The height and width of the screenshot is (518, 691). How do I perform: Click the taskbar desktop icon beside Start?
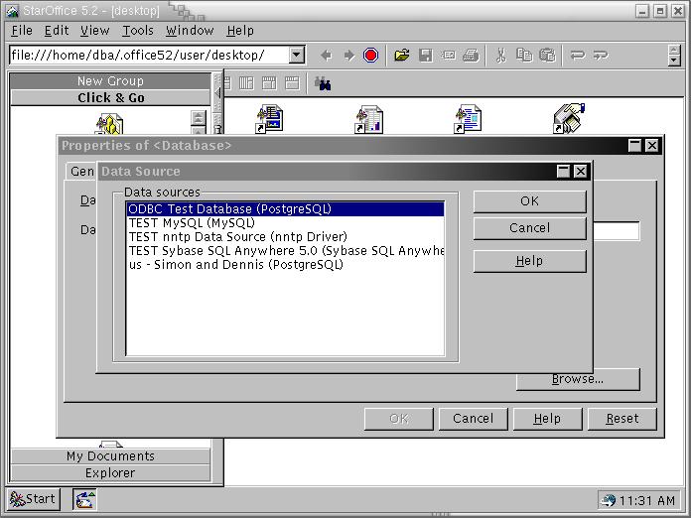coord(84,500)
